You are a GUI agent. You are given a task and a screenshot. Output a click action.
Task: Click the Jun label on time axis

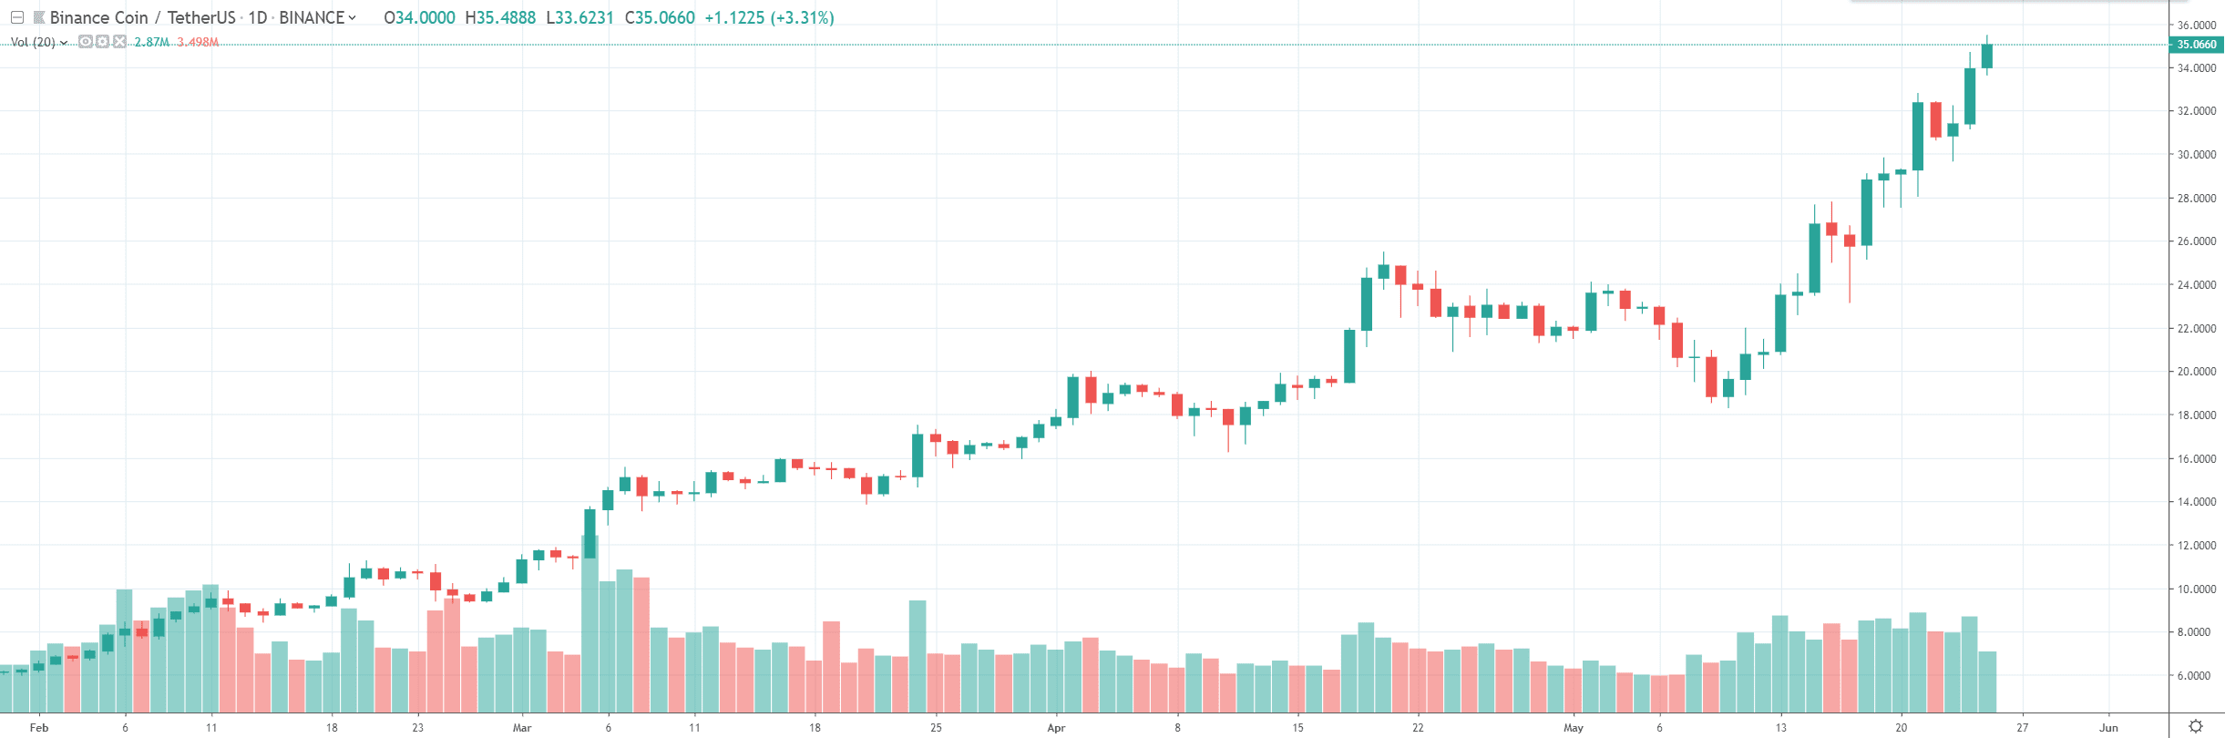[x=2108, y=728]
